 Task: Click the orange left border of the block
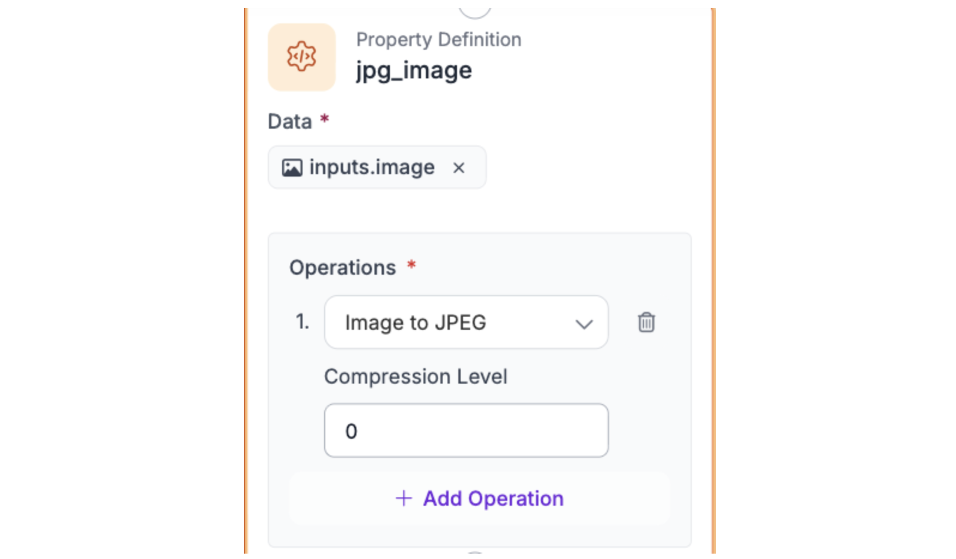click(x=246, y=281)
